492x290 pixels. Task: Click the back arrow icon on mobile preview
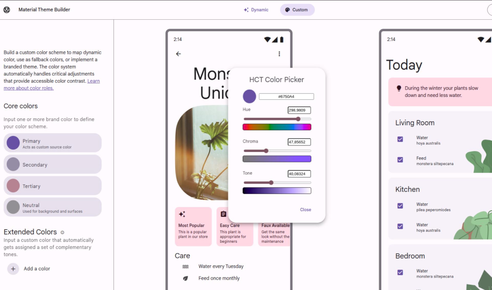click(179, 54)
